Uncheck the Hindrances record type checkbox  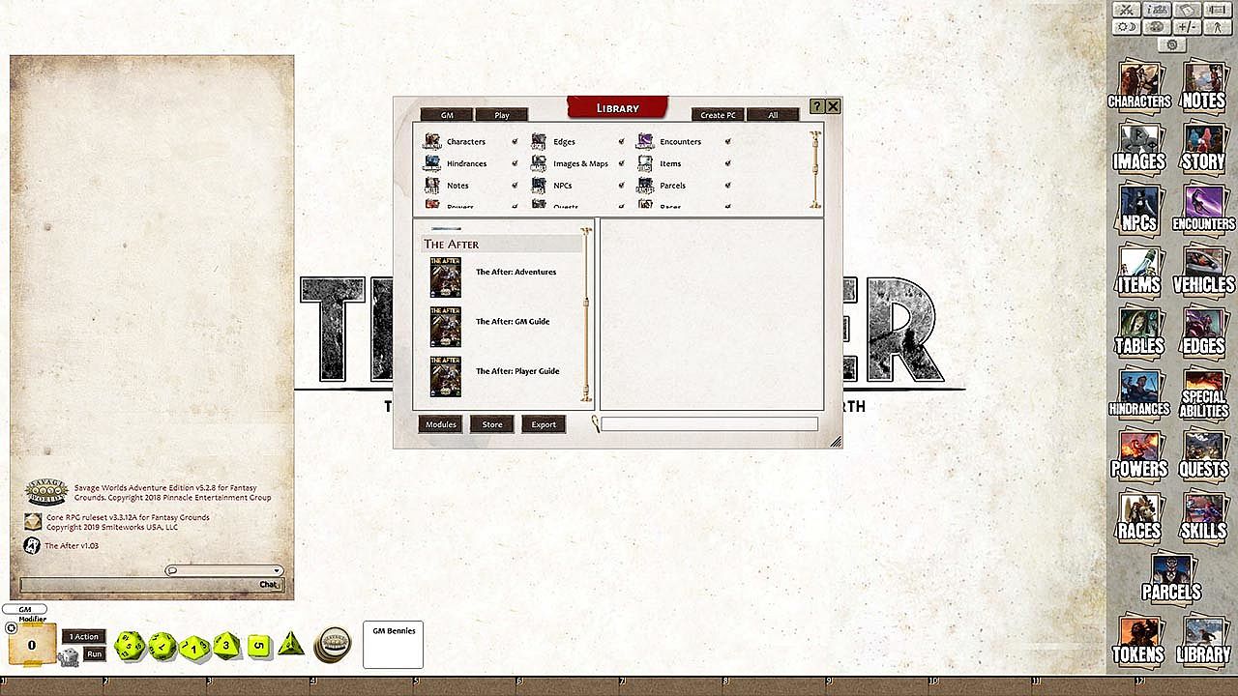515,163
